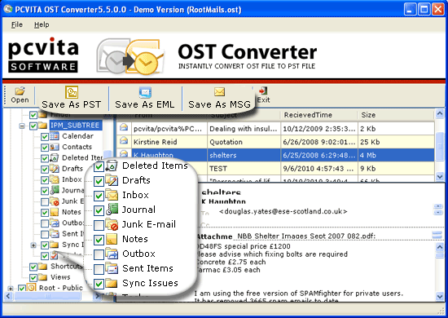Click the Sent Items icon in the left tree
This screenshot has height=318, width=448.
tap(55, 234)
